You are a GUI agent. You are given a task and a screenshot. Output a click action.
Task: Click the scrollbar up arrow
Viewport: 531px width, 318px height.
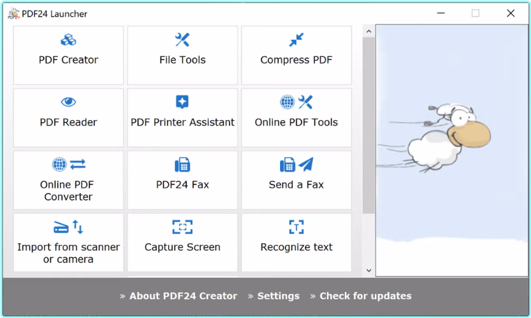point(369,31)
